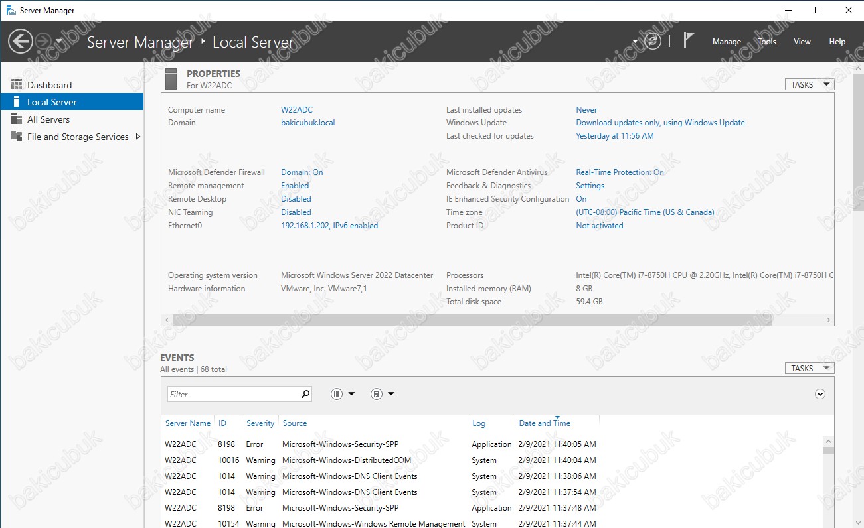Select Local Server in the sidebar

pyautogui.click(x=72, y=102)
